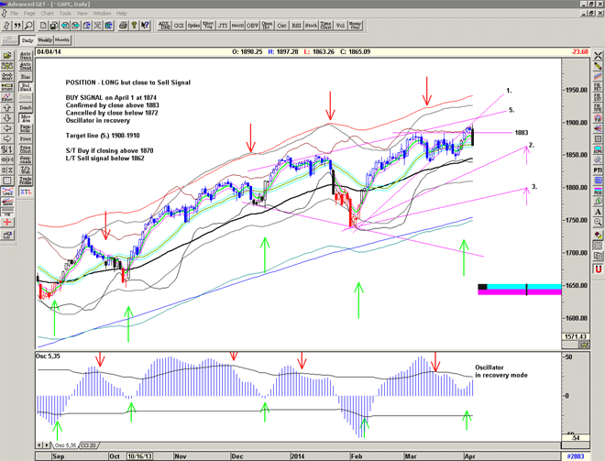Click the cyan-magenta color bar on chart
The width and height of the screenshot is (605, 461).
pos(519,289)
